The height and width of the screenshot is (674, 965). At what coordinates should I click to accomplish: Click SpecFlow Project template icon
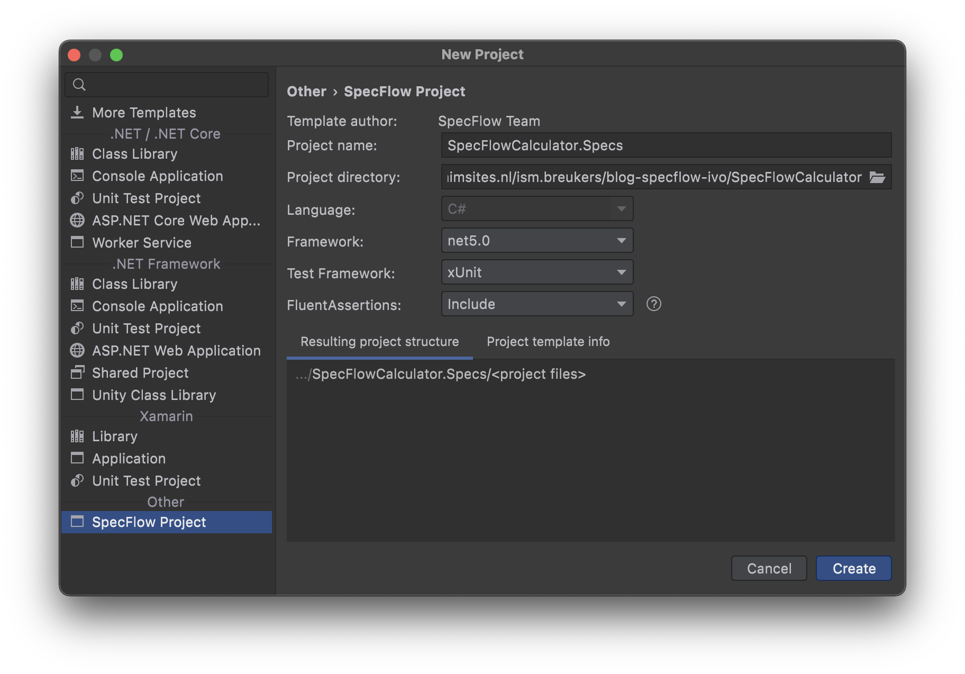[77, 522]
